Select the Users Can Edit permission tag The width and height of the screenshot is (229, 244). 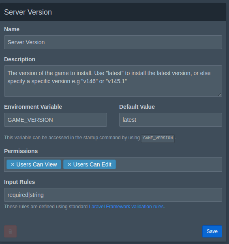(92, 164)
